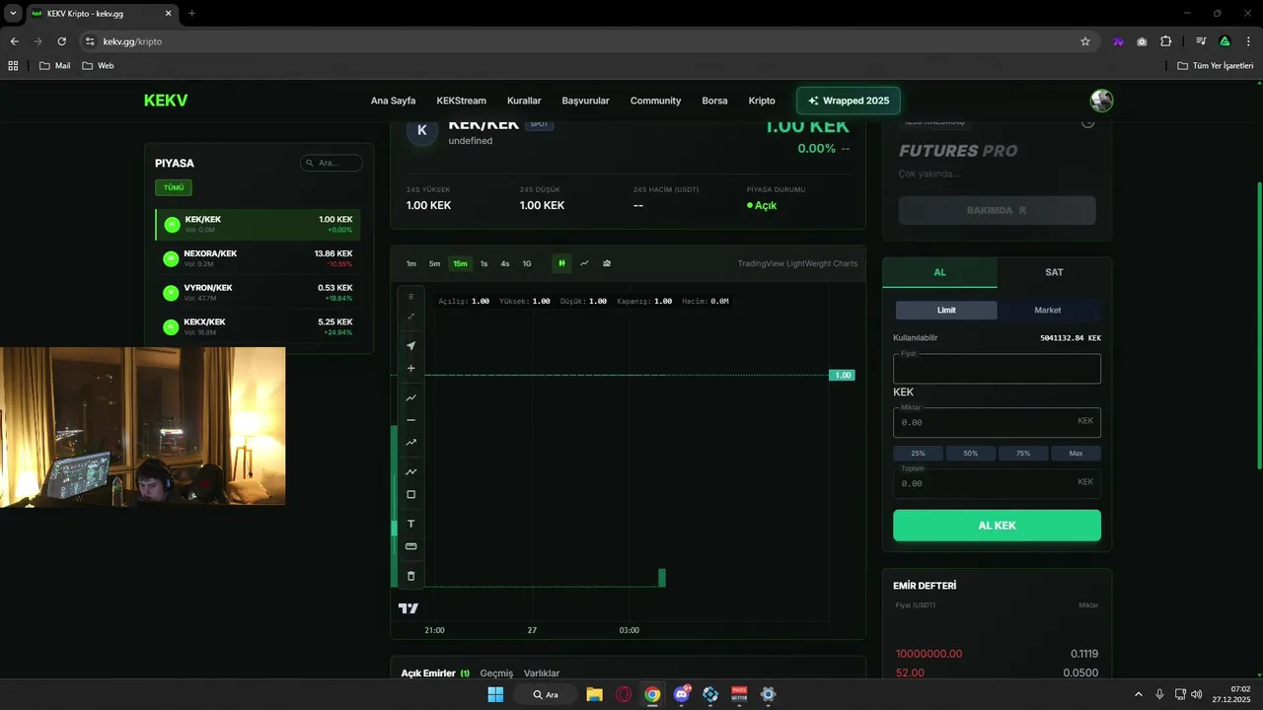The height and width of the screenshot is (710, 1263).
Task: Click the toolbar expand arrows icon
Action: click(x=411, y=317)
